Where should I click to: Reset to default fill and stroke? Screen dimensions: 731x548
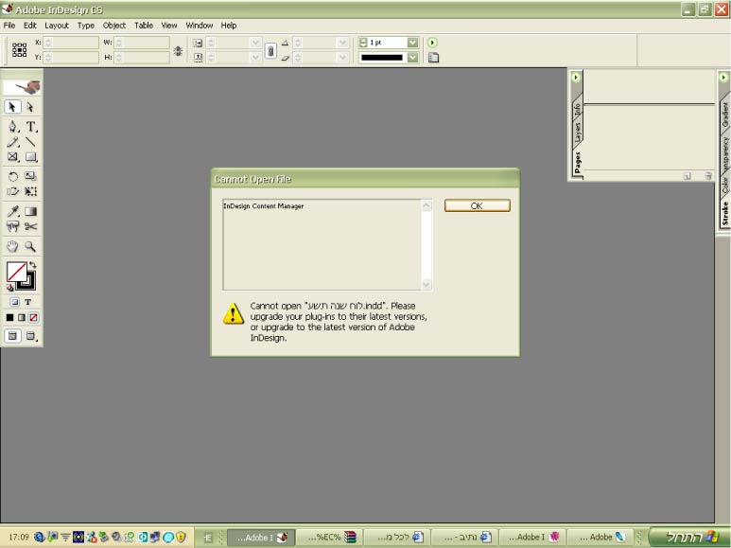(x=9, y=288)
